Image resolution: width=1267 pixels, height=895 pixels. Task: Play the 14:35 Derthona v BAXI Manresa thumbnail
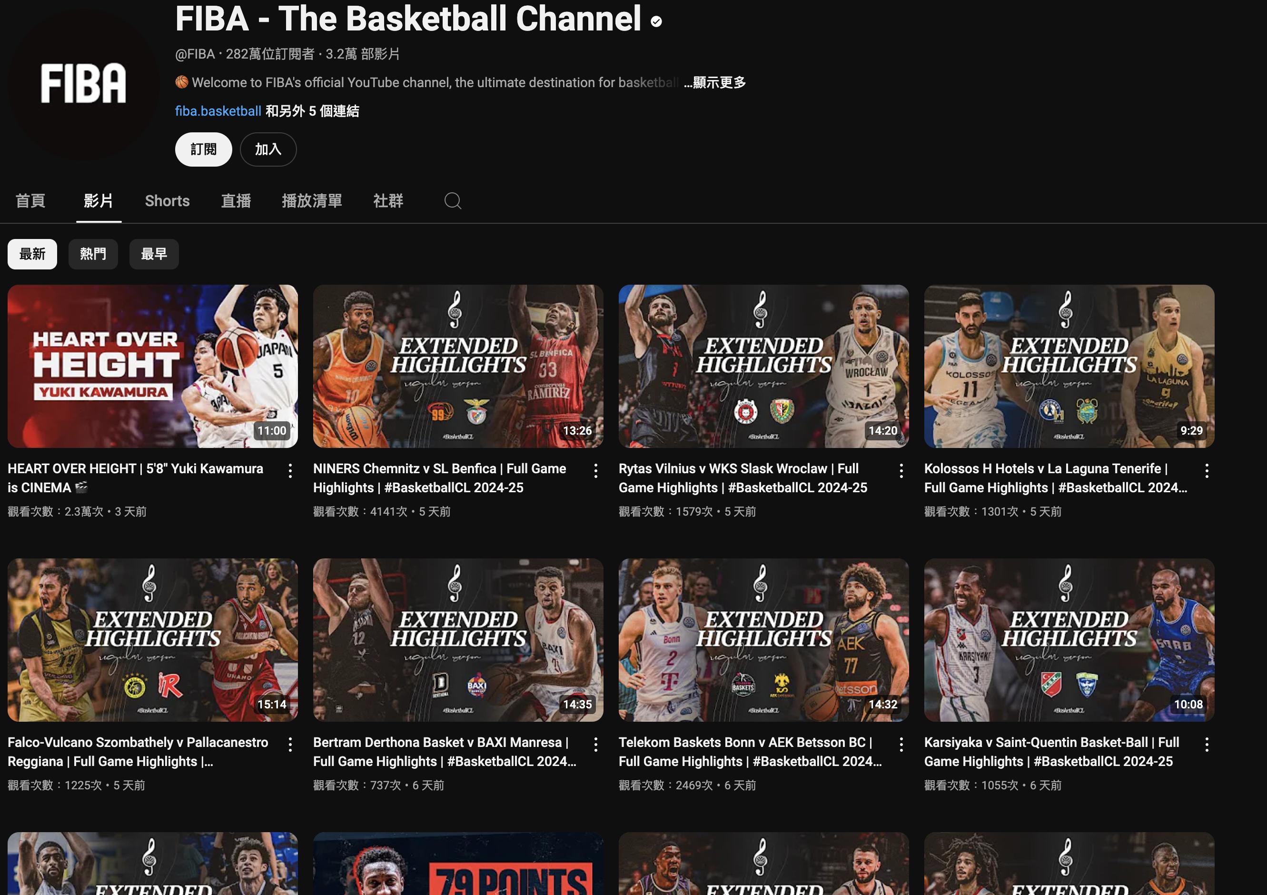pyautogui.click(x=458, y=640)
